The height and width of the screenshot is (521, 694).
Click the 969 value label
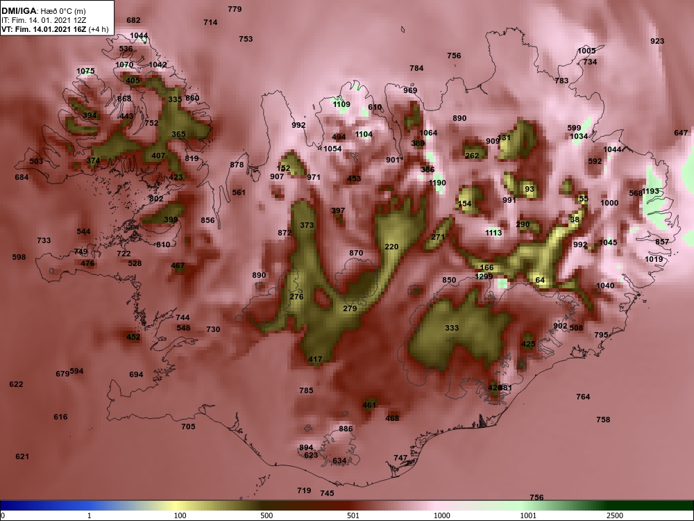pyautogui.click(x=410, y=90)
